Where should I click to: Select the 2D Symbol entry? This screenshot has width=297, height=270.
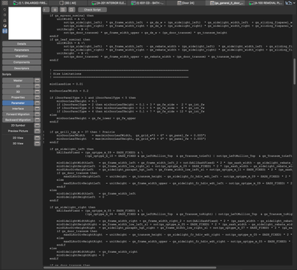pyautogui.click(x=18, y=126)
